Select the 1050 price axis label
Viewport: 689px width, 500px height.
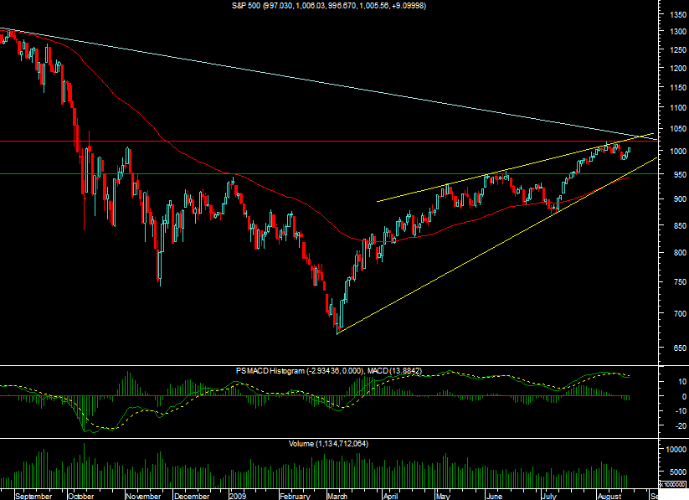pyautogui.click(x=677, y=129)
